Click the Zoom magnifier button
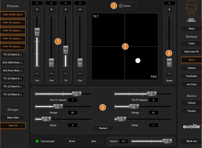 pyautogui.click(x=125, y=6)
